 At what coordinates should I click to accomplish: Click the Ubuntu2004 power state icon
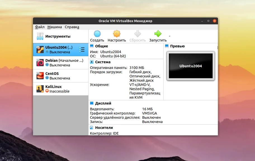[47, 51]
